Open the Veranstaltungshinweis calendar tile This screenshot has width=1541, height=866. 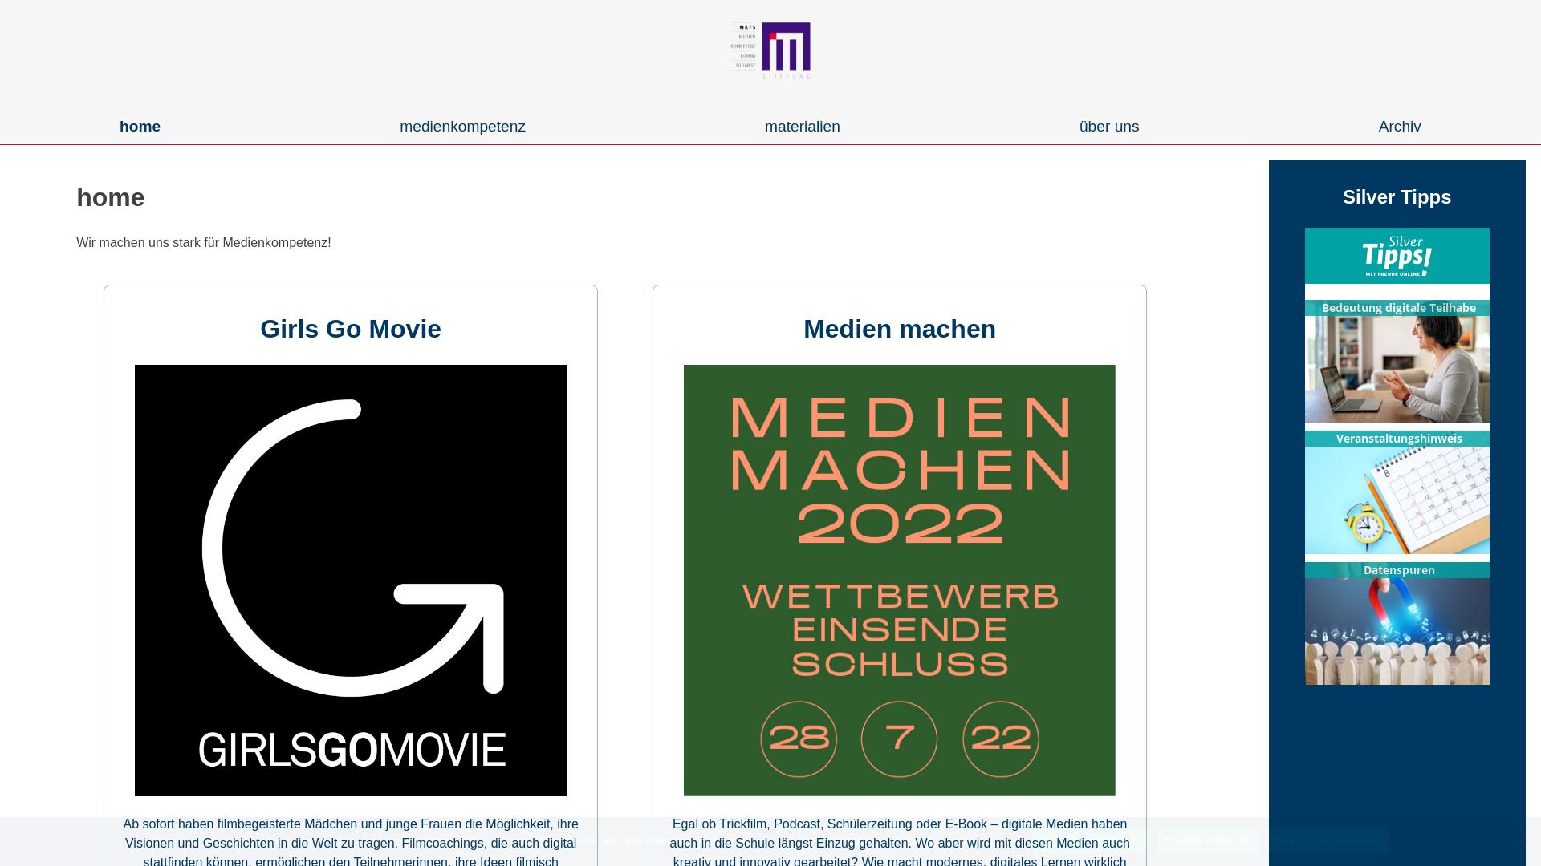1397,492
